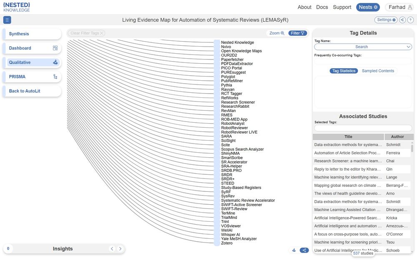Click the small hierarchy icon below chart

click(x=294, y=250)
